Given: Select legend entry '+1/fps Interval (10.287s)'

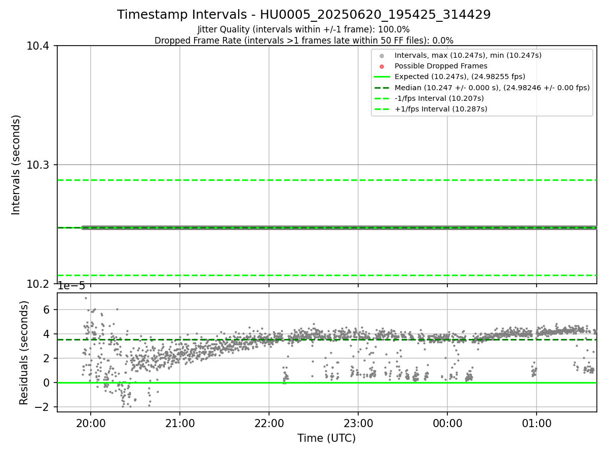Looking at the screenshot, I should pyautogui.click(x=441, y=109).
